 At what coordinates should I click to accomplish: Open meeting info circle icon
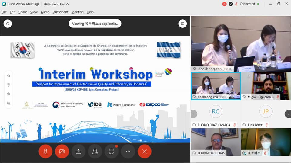[x=8, y=24]
